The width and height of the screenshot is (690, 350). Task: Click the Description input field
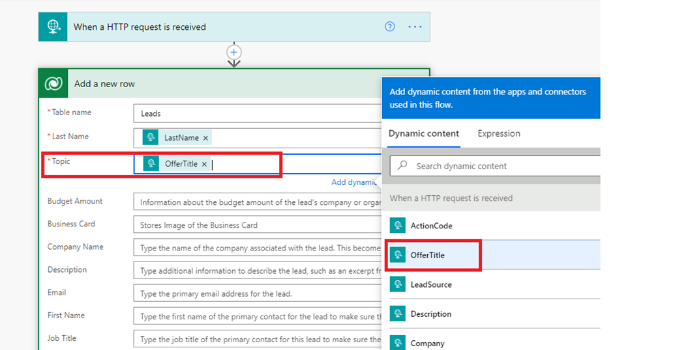point(258,271)
